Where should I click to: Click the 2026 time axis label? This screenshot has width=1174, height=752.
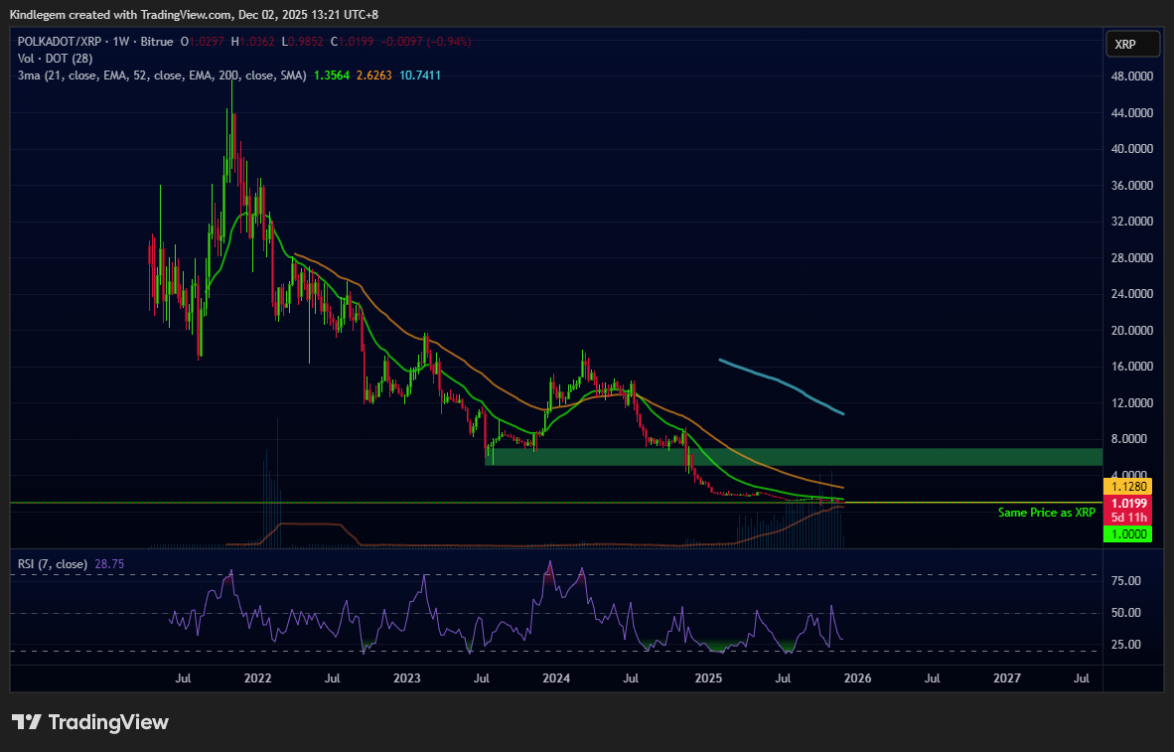(x=857, y=678)
